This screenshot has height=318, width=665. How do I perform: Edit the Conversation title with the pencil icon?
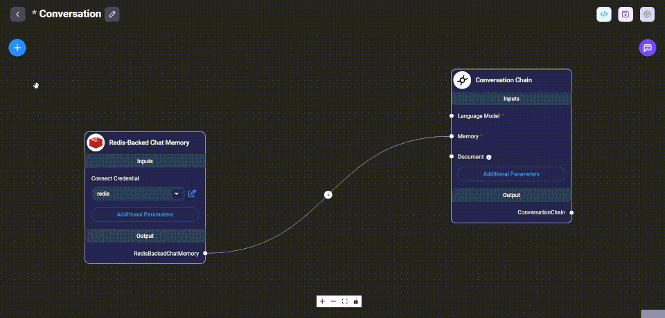click(x=112, y=14)
